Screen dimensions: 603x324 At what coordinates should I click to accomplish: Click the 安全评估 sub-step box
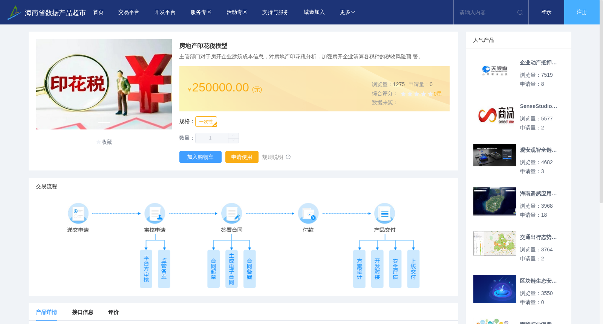click(395, 269)
